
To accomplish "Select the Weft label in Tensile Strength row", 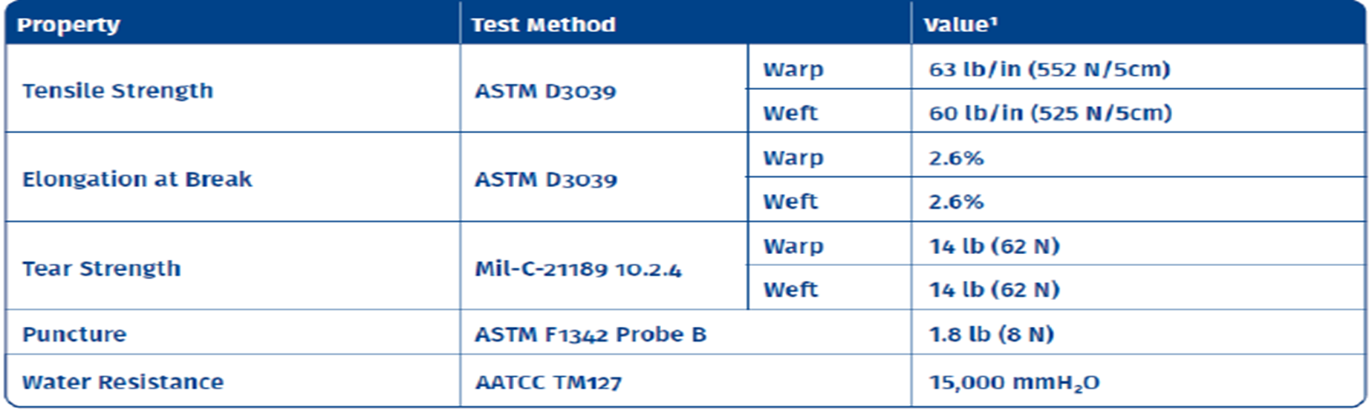I will 790,113.
